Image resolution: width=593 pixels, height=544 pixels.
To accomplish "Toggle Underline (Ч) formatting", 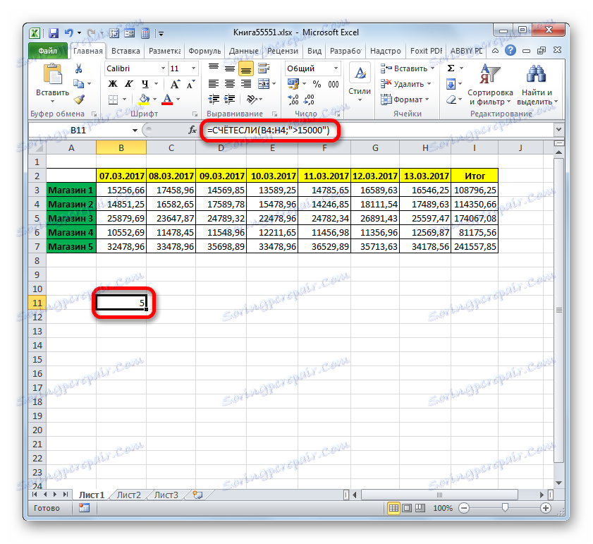I will 145,84.
